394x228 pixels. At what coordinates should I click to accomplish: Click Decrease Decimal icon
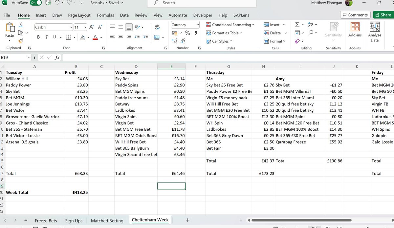[x=183, y=41]
